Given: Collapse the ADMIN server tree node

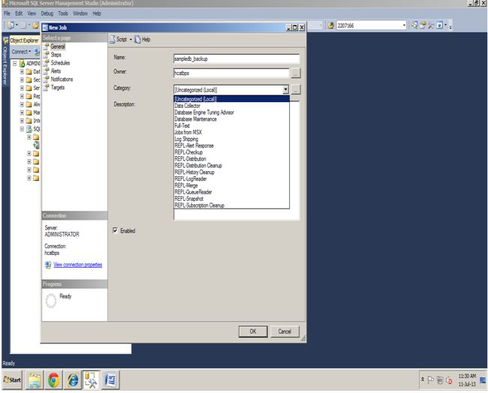Looking at the screenshot, I should 14,63.
